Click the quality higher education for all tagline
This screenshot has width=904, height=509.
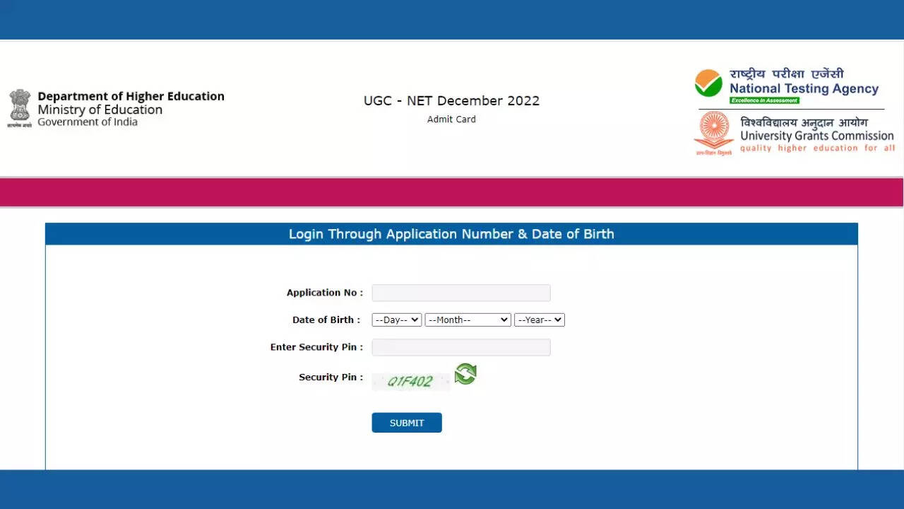(817, 148)
